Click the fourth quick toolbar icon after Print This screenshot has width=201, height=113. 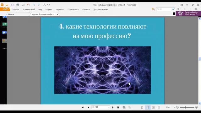pyautogui.click(x=23, y=5)
